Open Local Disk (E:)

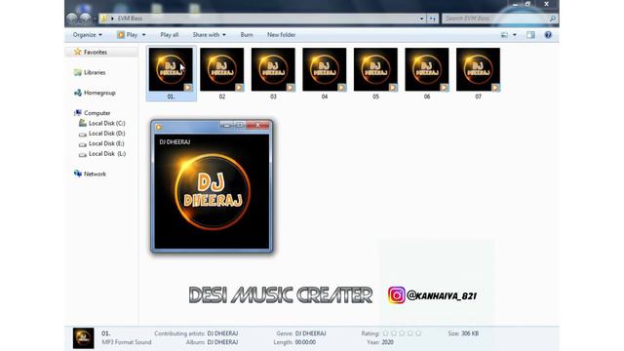[106, 143]
